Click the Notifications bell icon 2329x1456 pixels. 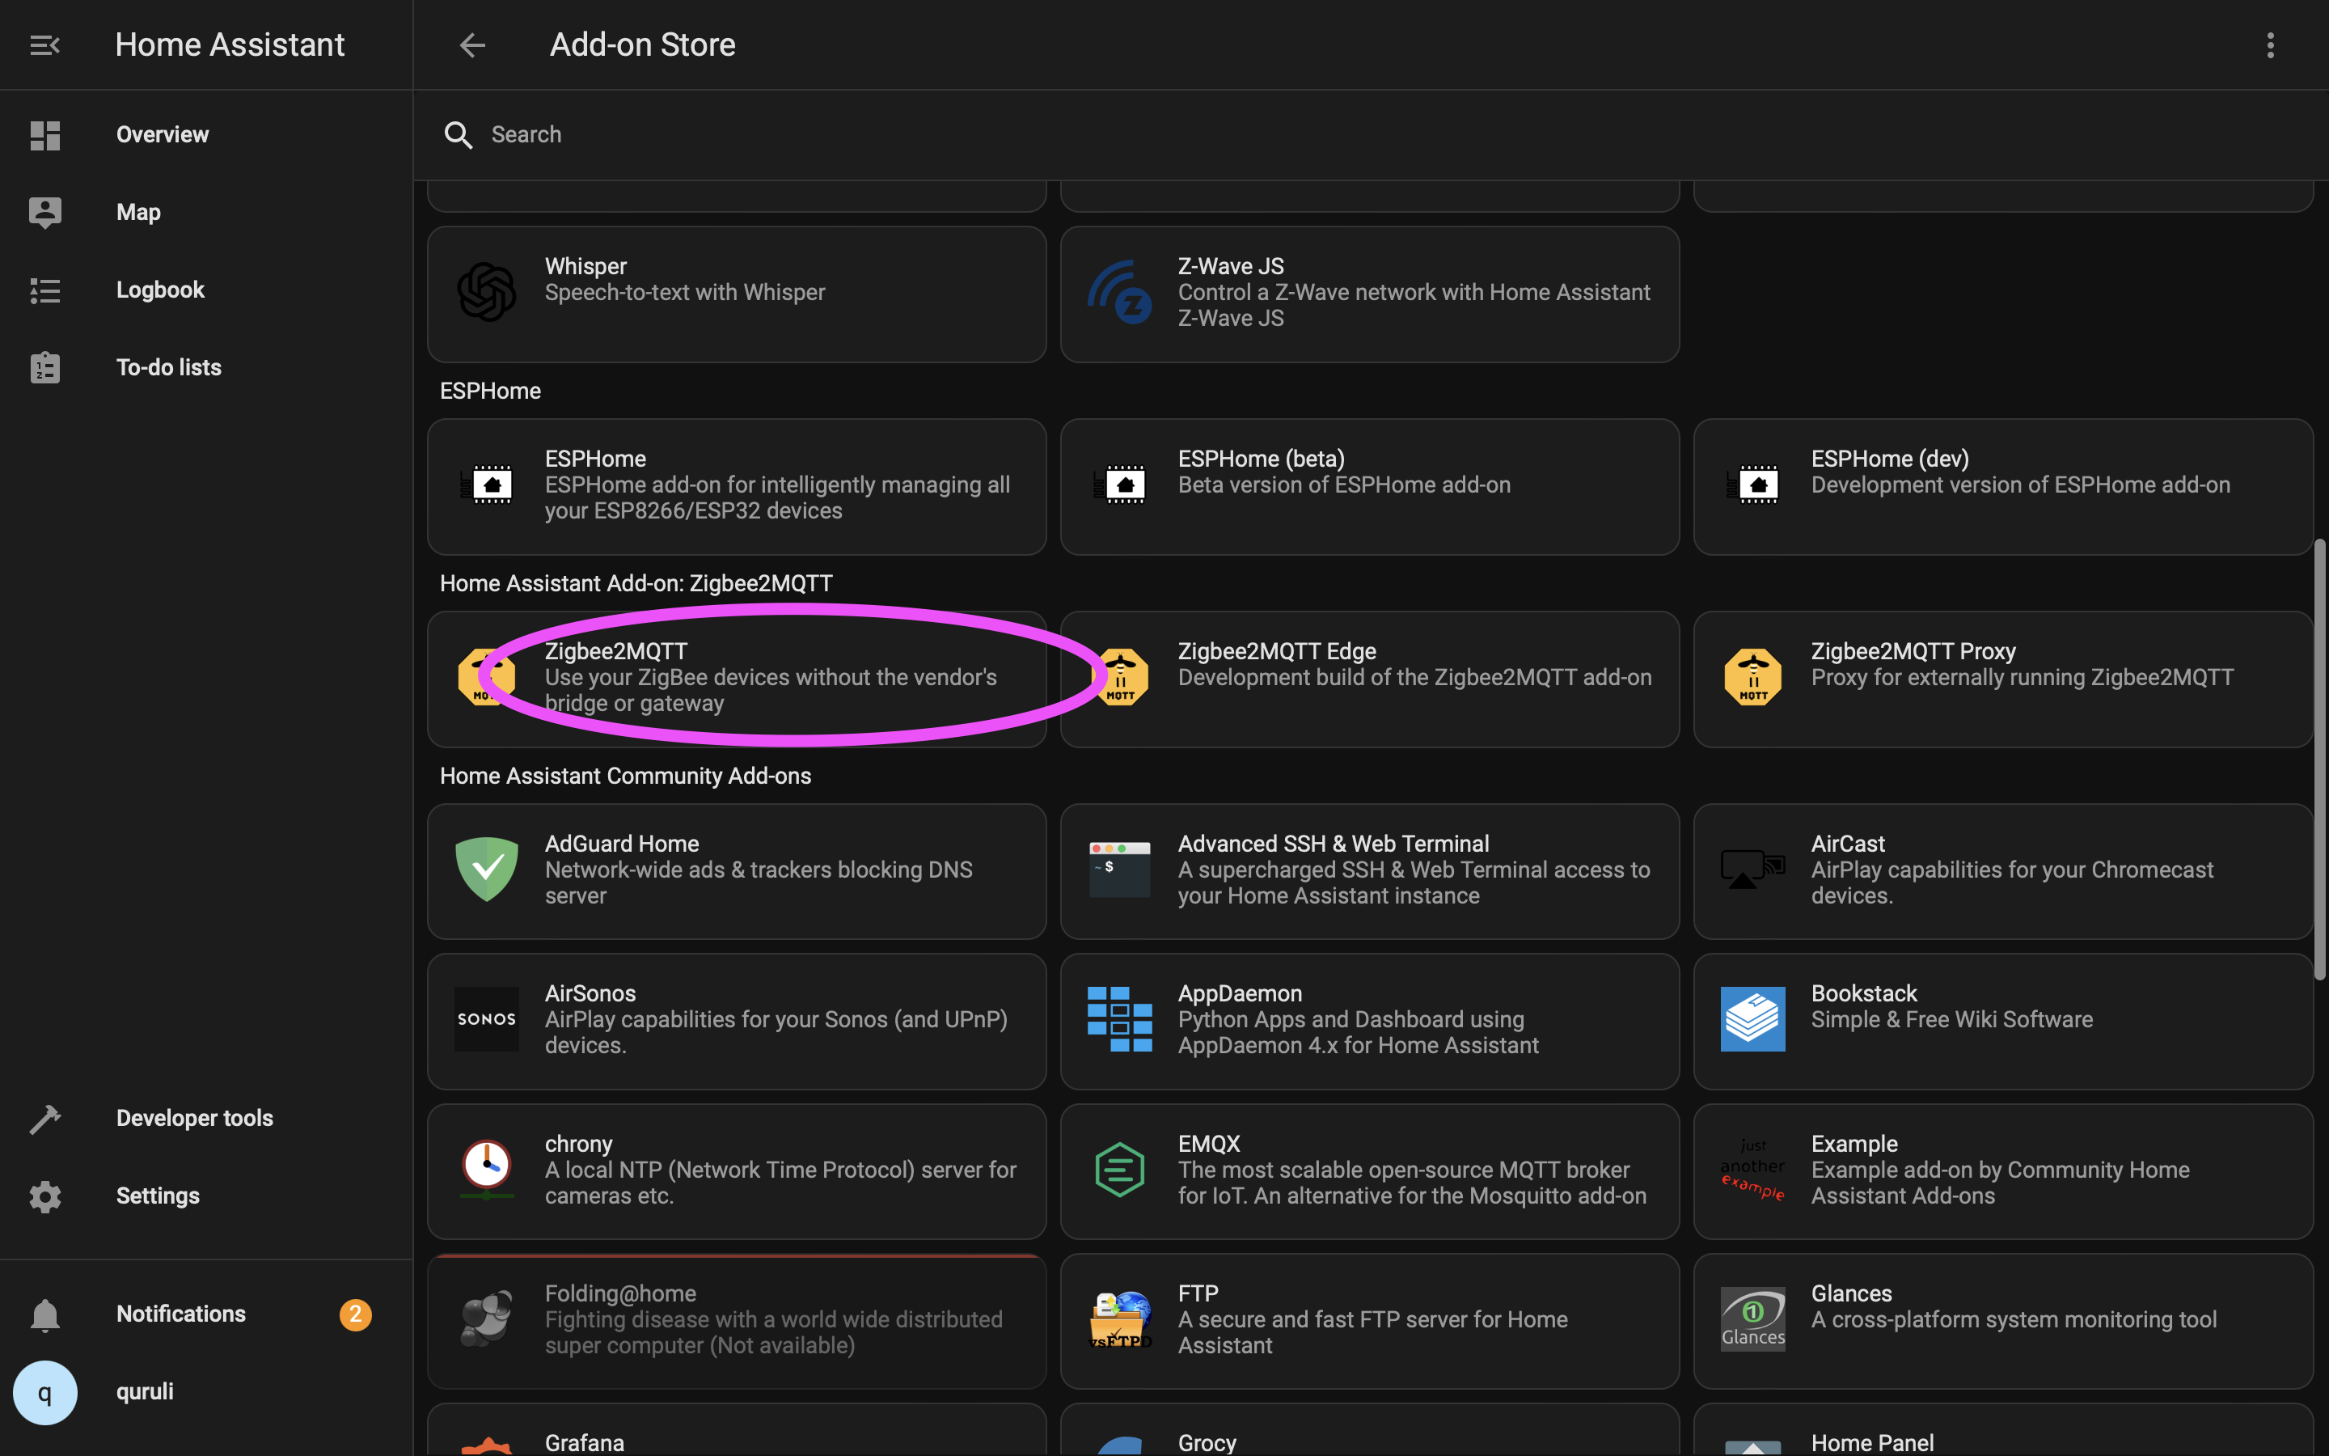(45, 1314)
